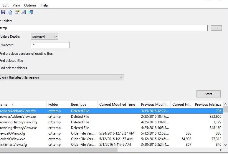Click the horizontal scrollbar thumb
228x154 pixels.
click(x=59, y=150)
